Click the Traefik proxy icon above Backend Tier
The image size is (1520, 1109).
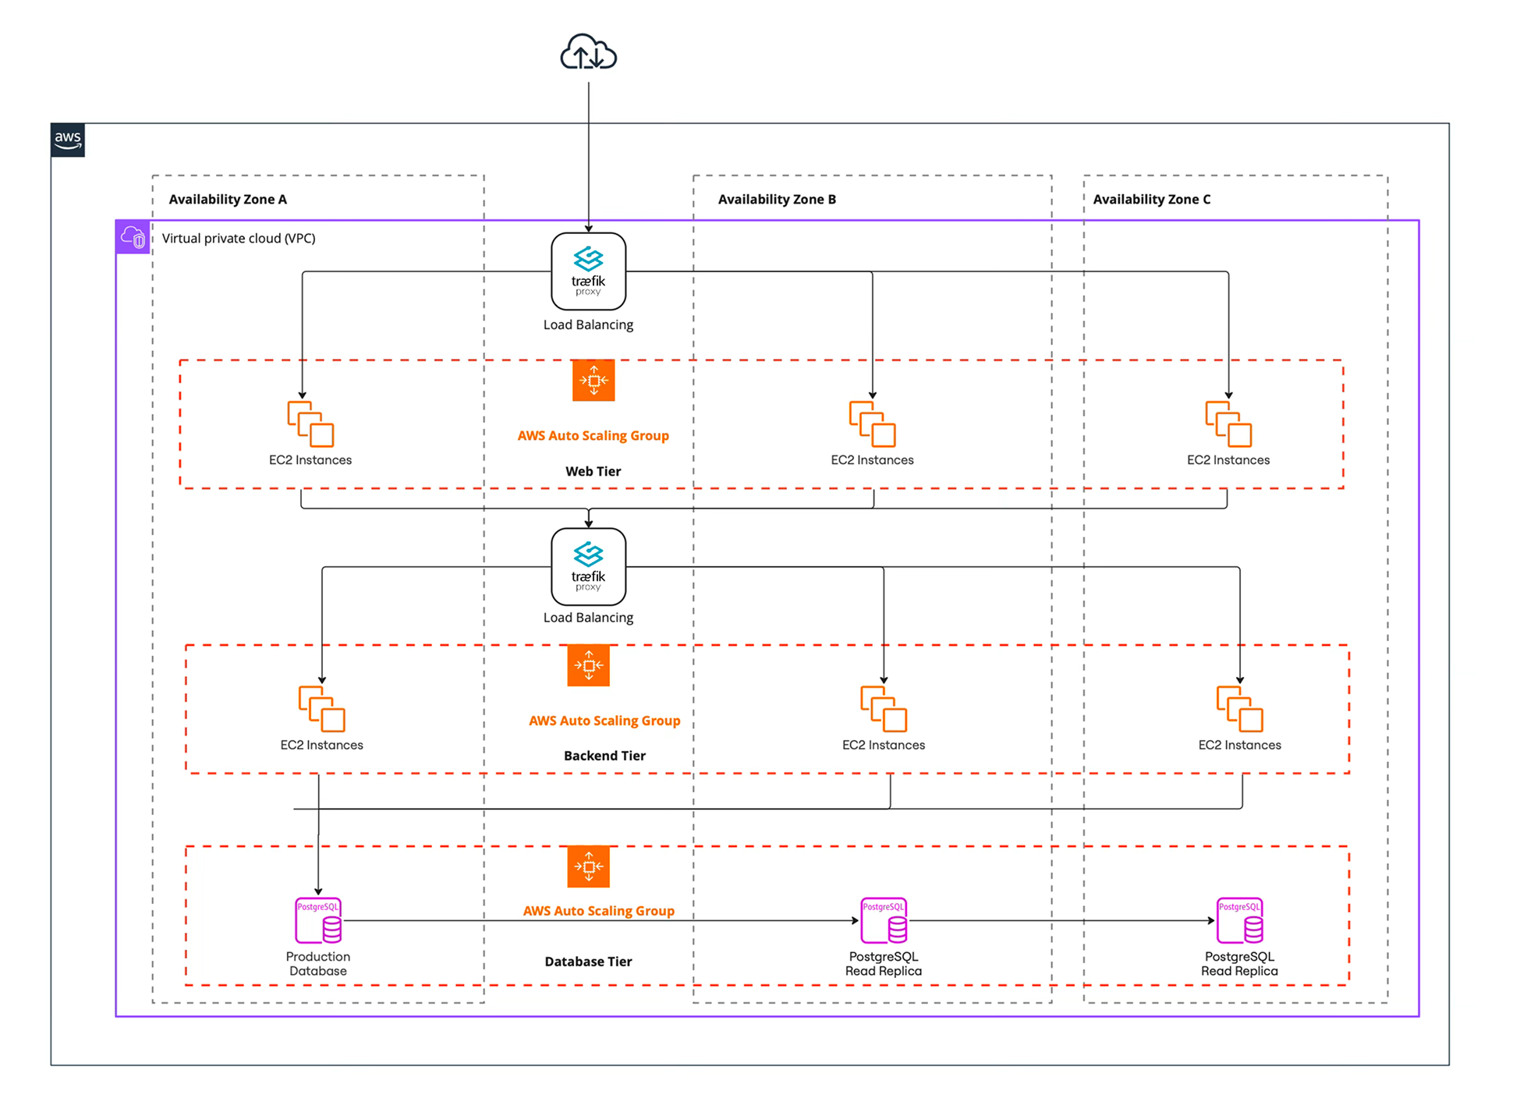coord(588,567)
